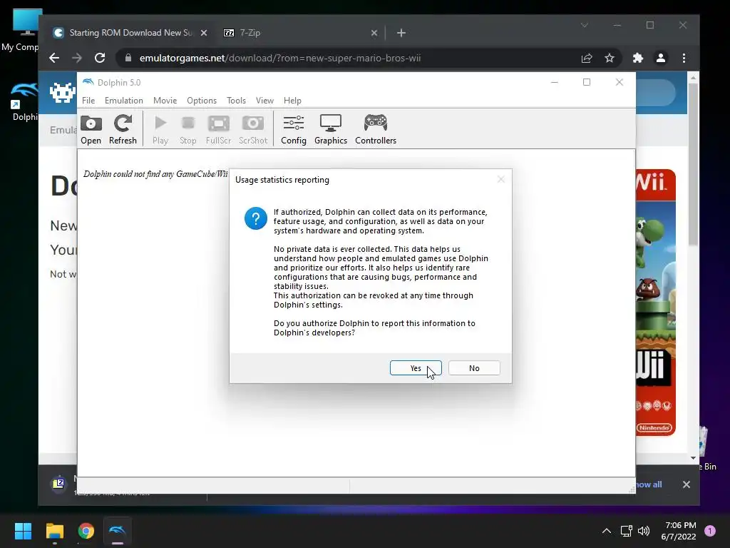This screenshot has width=730, height=548.
Task: Reload the Chrome page
Action: tap(100, 58)
